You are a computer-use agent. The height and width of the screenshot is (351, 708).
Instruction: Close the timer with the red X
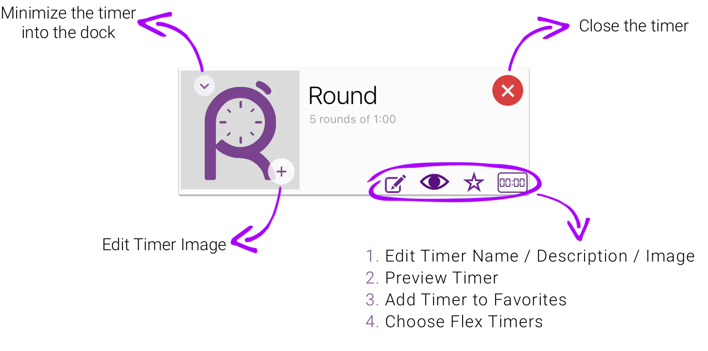point(507,90)
